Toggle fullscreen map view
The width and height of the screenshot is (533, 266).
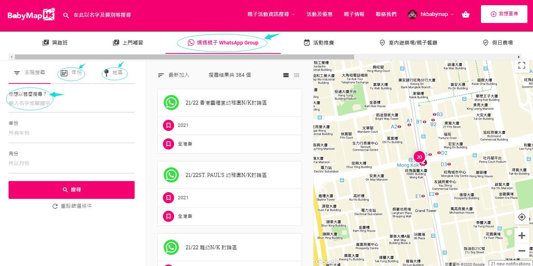521,66
